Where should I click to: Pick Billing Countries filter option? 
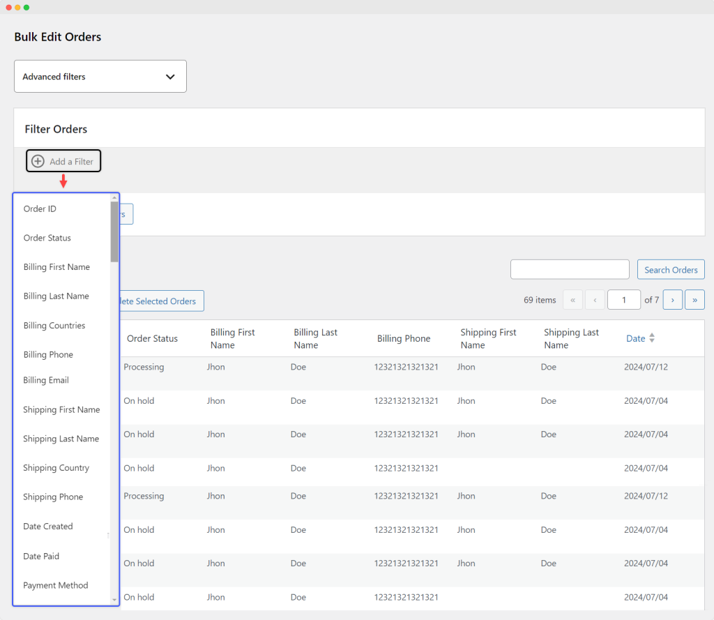(x=54, y=326)
